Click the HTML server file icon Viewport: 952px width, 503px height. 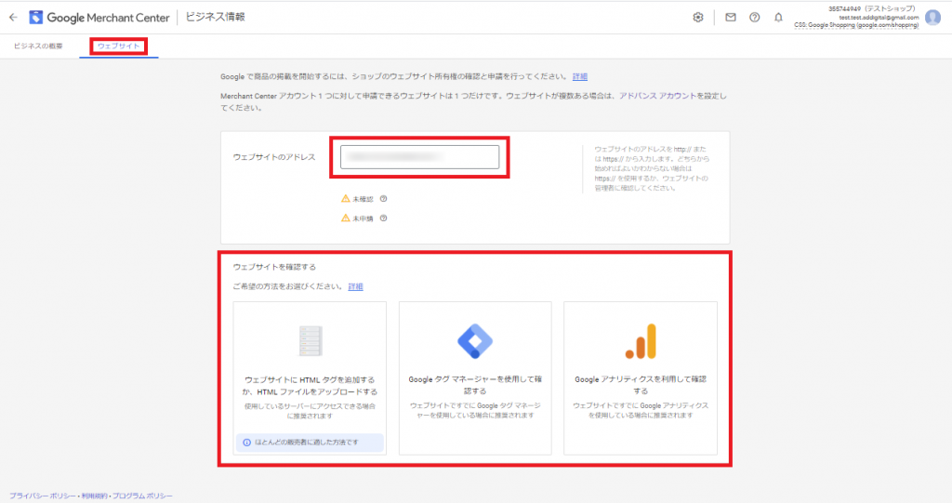pyautogui.click(x=311, y=341)
